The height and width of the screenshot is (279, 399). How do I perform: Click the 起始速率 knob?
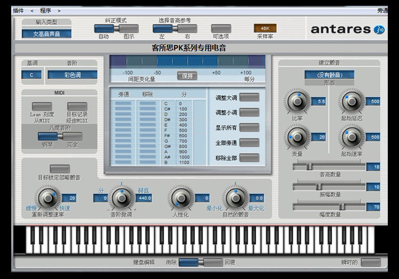point(352,137)
